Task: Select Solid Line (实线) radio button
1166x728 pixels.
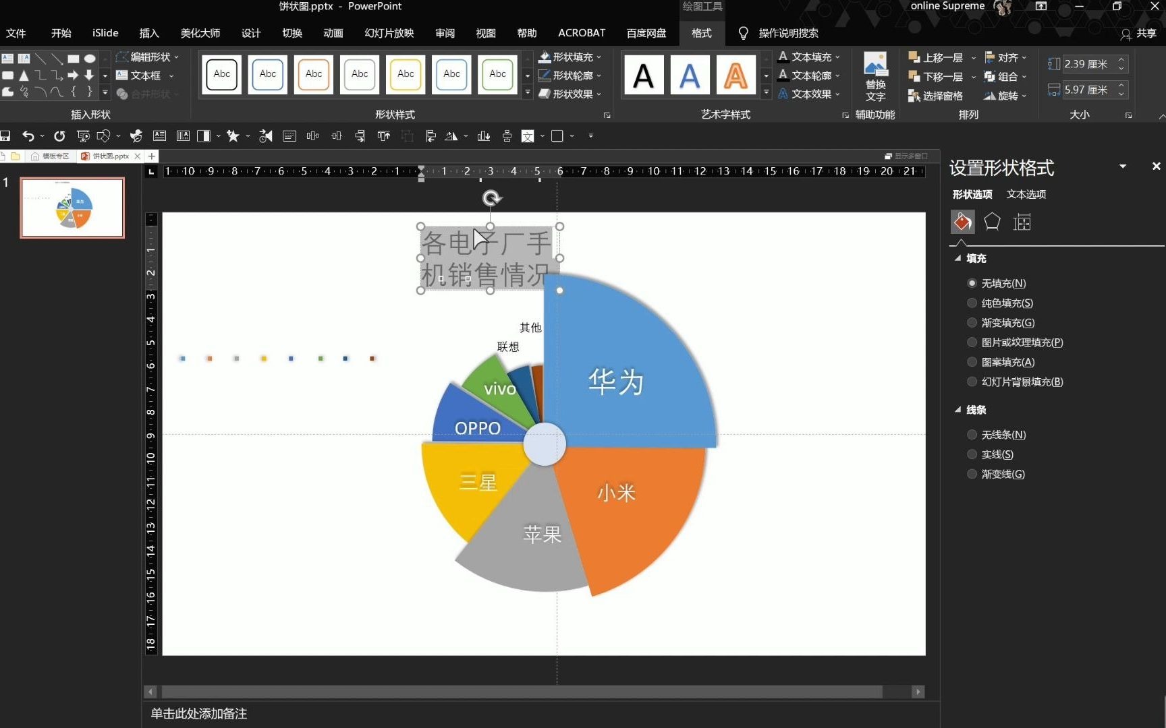Action: [972, 454]
